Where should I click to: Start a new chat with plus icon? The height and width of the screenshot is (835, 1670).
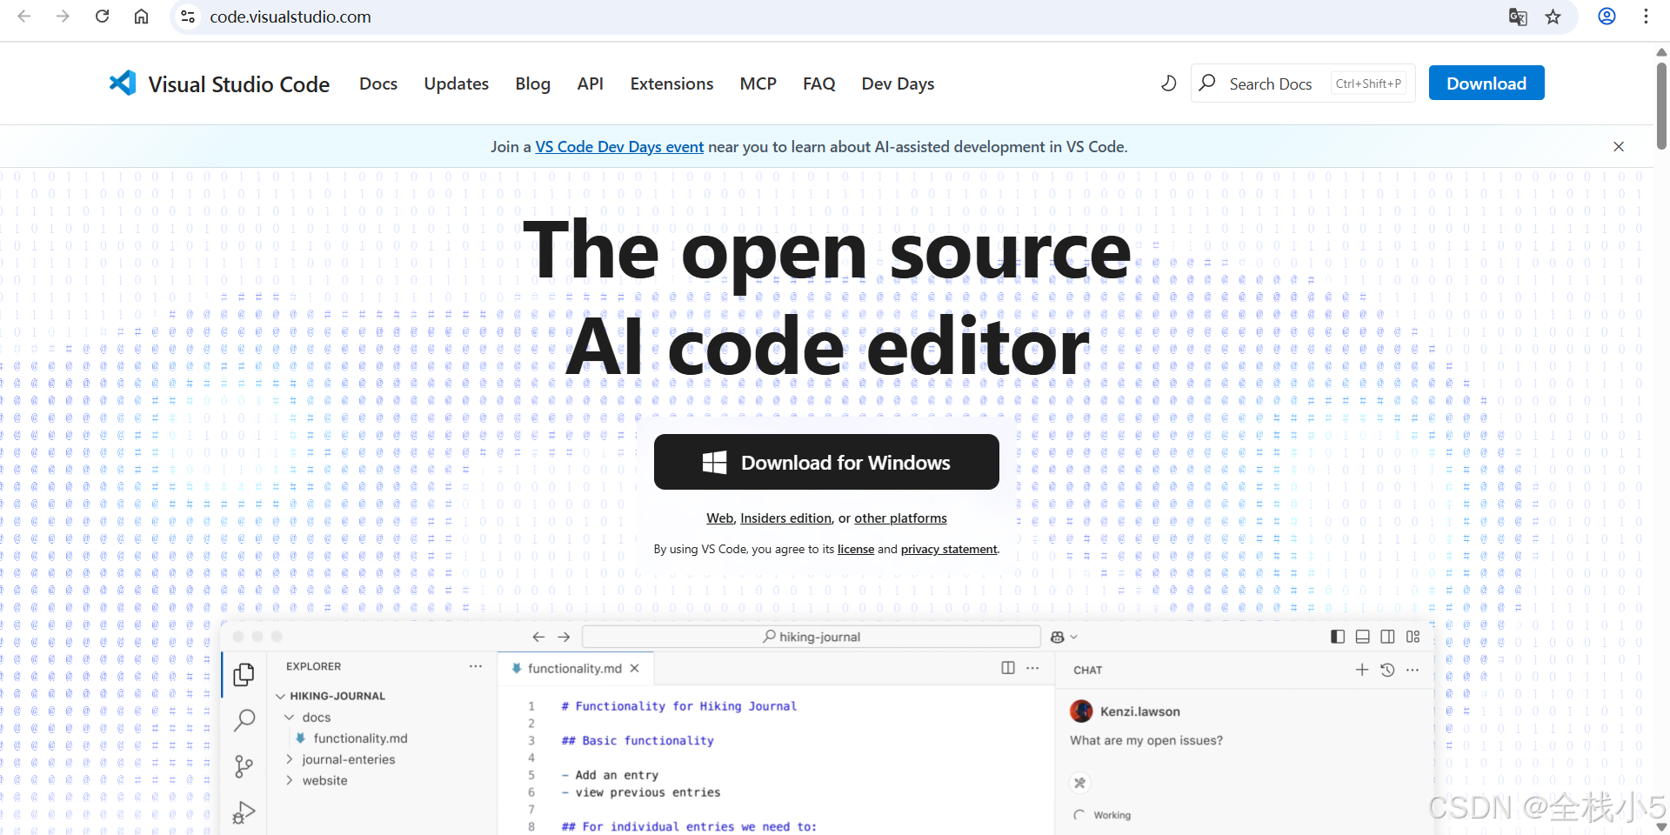click(1362, 670)
